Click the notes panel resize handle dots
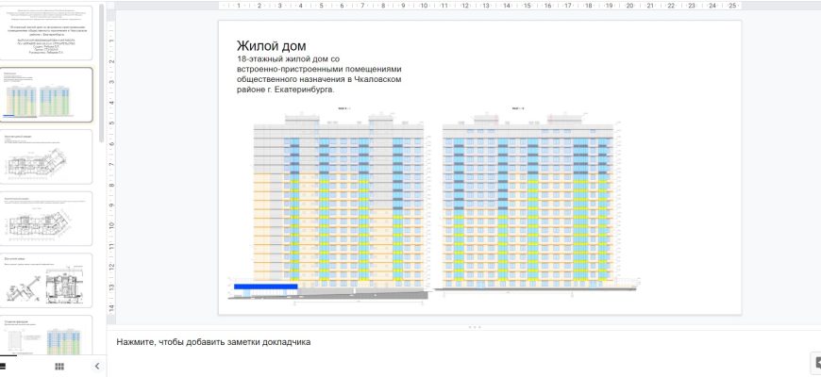 click(x=475, y=327)
